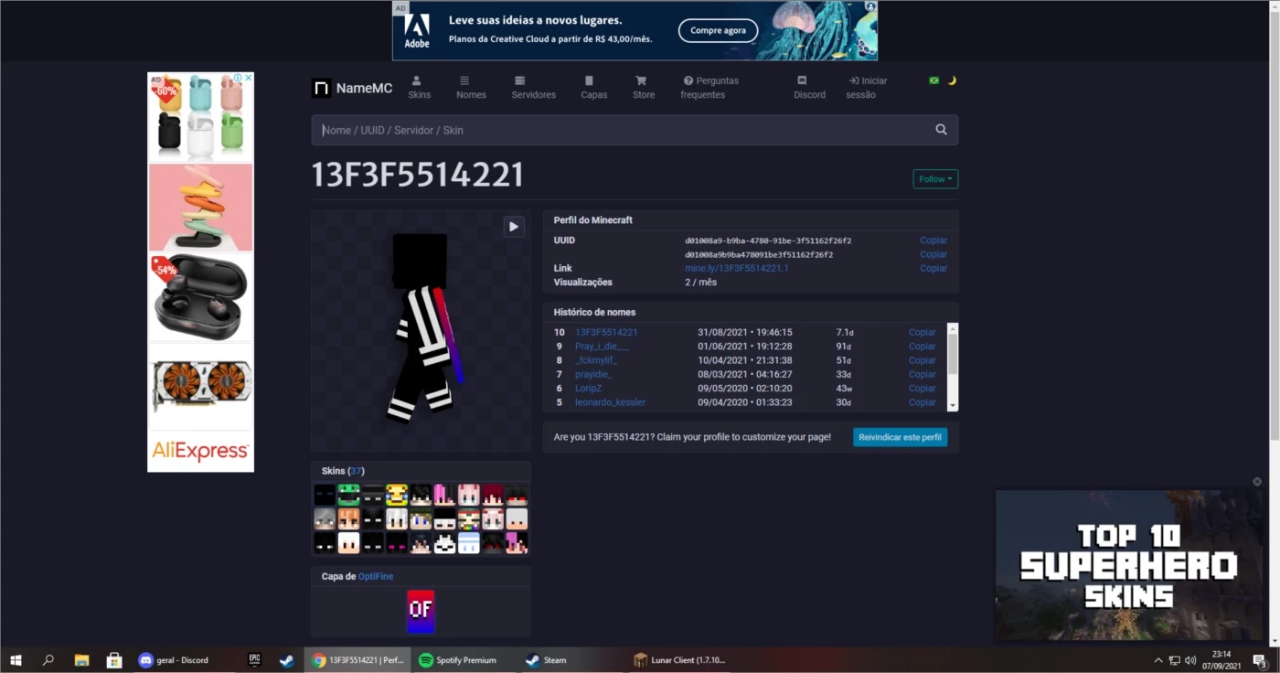1280x673 pixels.
Task: Open name Pray_i_die___ in history
Action: coord(602,347)
